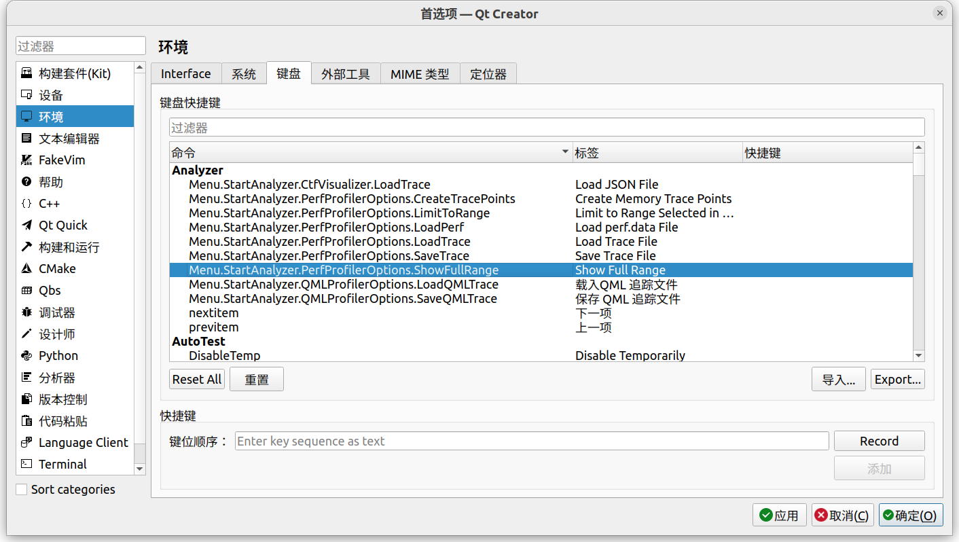Select the previtem command row
This screenshot has height=542, width=959.
[541, 327]
